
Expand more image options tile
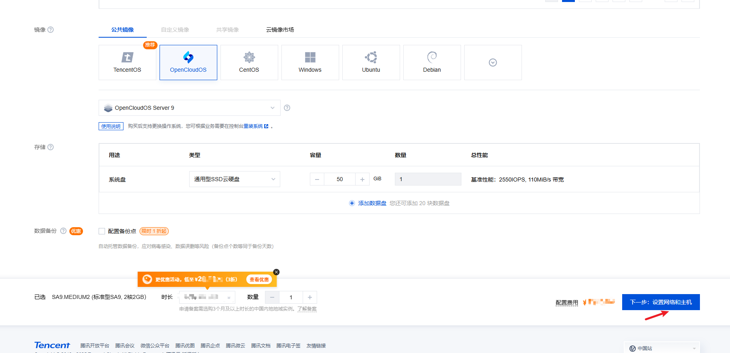coord(493,63)
